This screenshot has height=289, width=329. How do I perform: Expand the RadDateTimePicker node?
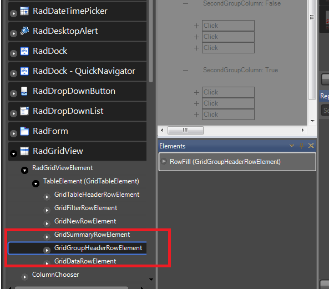(x=13, y=14)
